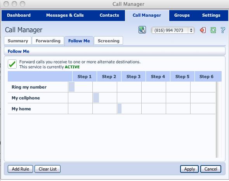Click the Clear List button

[x=47, y=169]
